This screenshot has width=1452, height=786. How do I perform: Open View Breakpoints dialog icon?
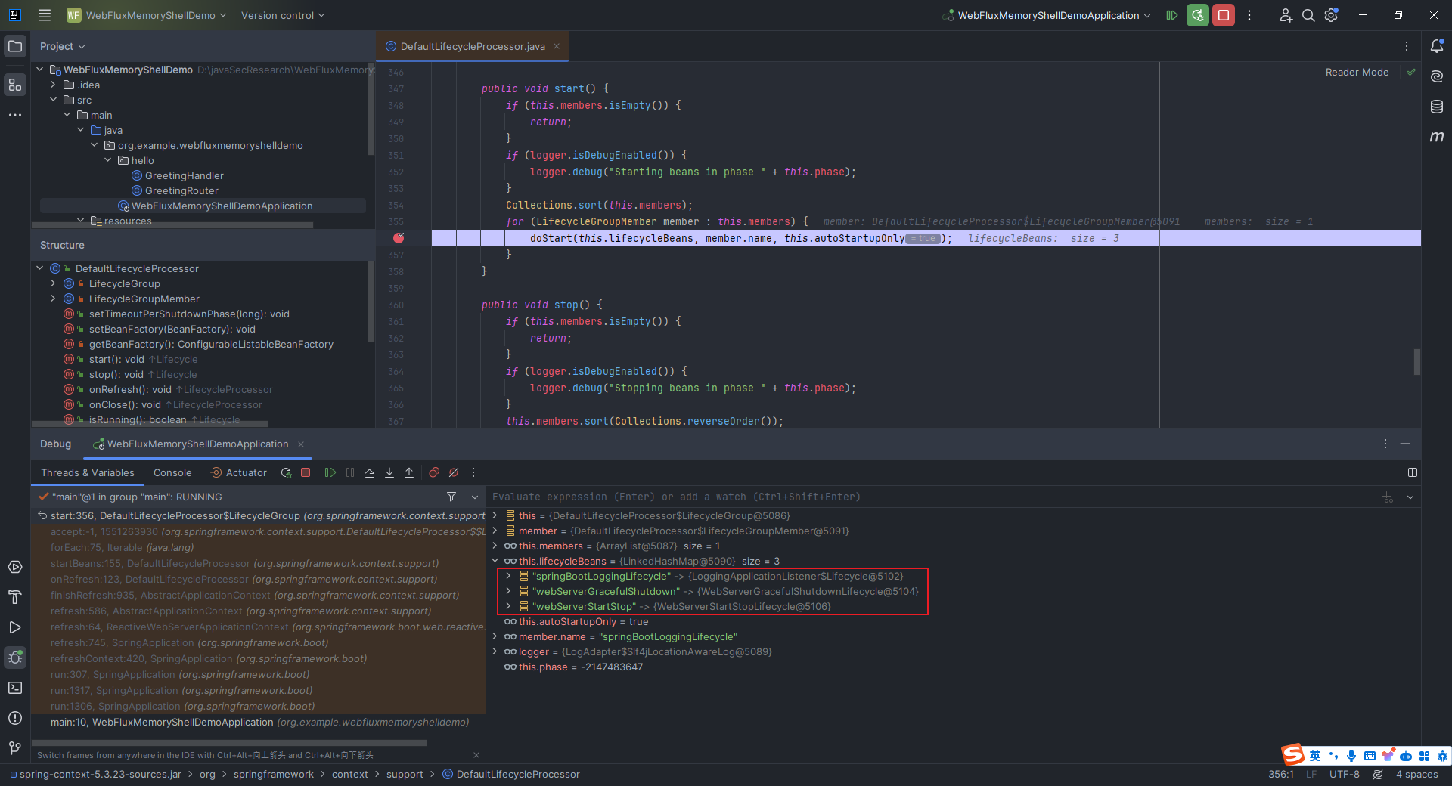pos(434,472)
